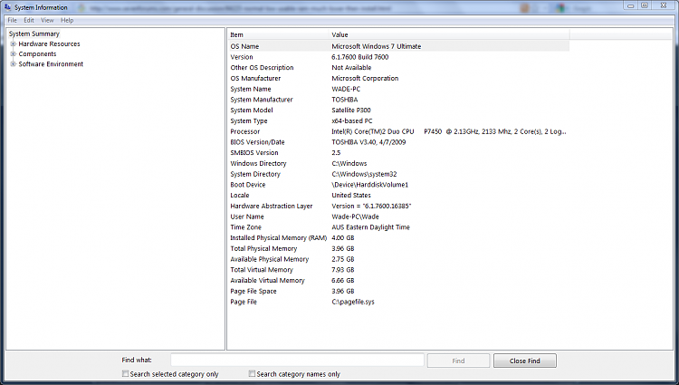Open the View menu
The width and height of the screenshot is (679, 385).
47,20
